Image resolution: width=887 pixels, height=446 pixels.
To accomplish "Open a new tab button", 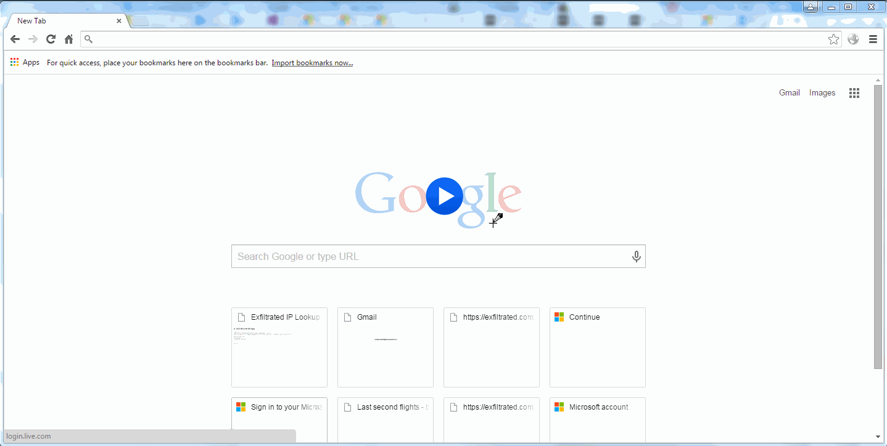I will click(140, 22).
